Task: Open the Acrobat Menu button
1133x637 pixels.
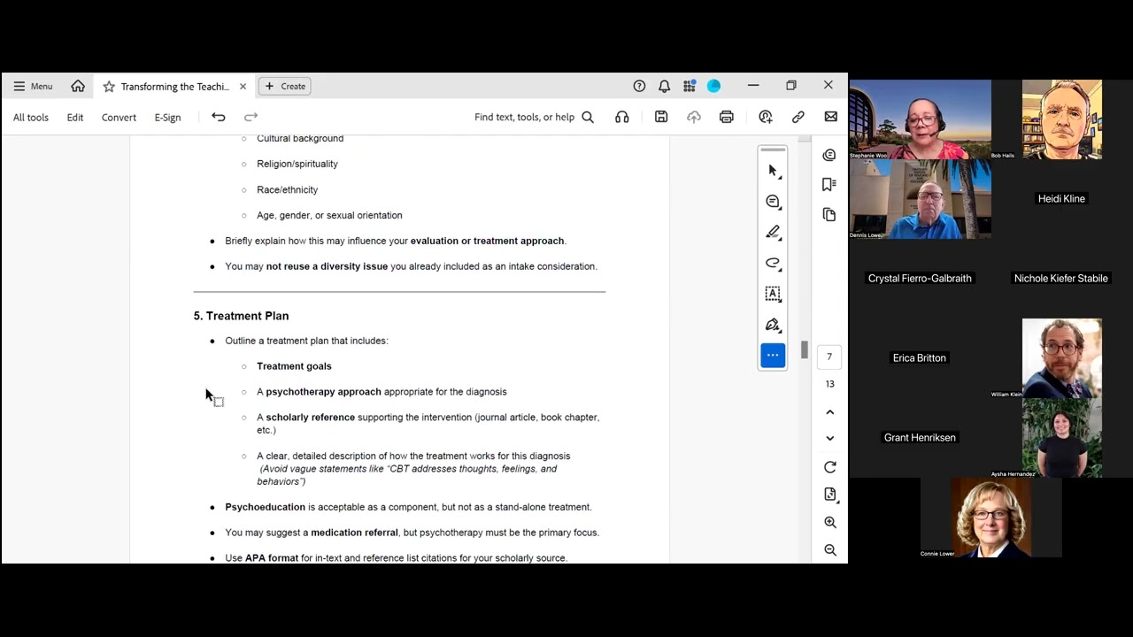Action: (x=33, y=86)
